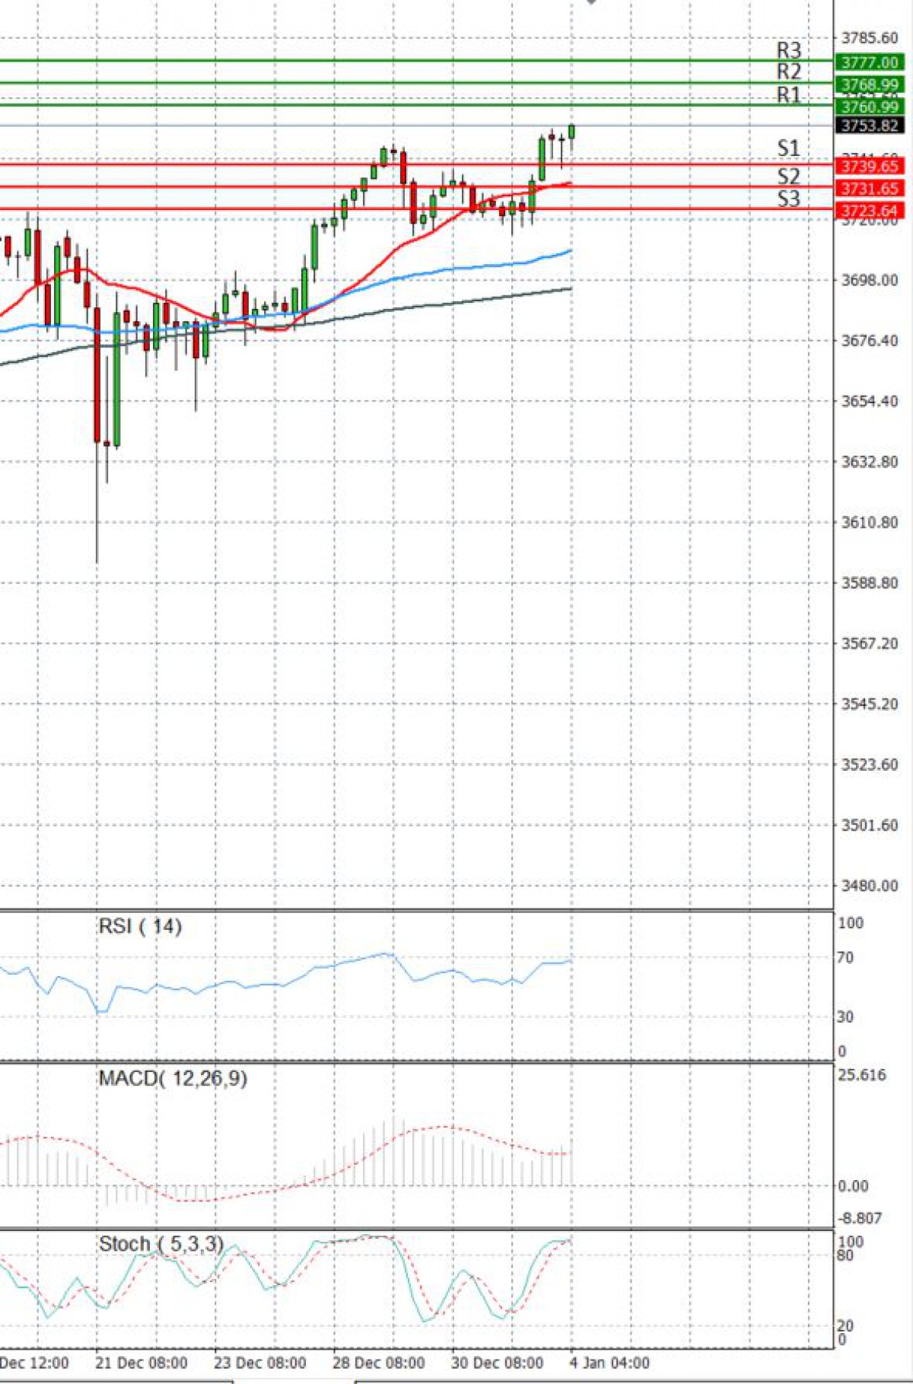Select the MACD(12,26,9) indicator label
The height and width of the screenshot is (1384, 913).
tap(173, 1078)
